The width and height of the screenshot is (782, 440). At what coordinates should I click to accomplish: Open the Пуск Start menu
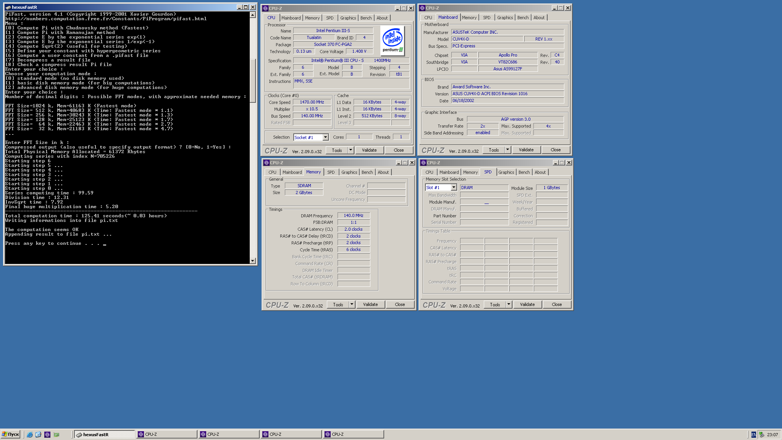tap(10, 434)
